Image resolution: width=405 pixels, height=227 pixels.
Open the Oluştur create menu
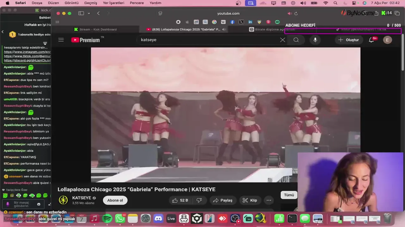point(348,40)
